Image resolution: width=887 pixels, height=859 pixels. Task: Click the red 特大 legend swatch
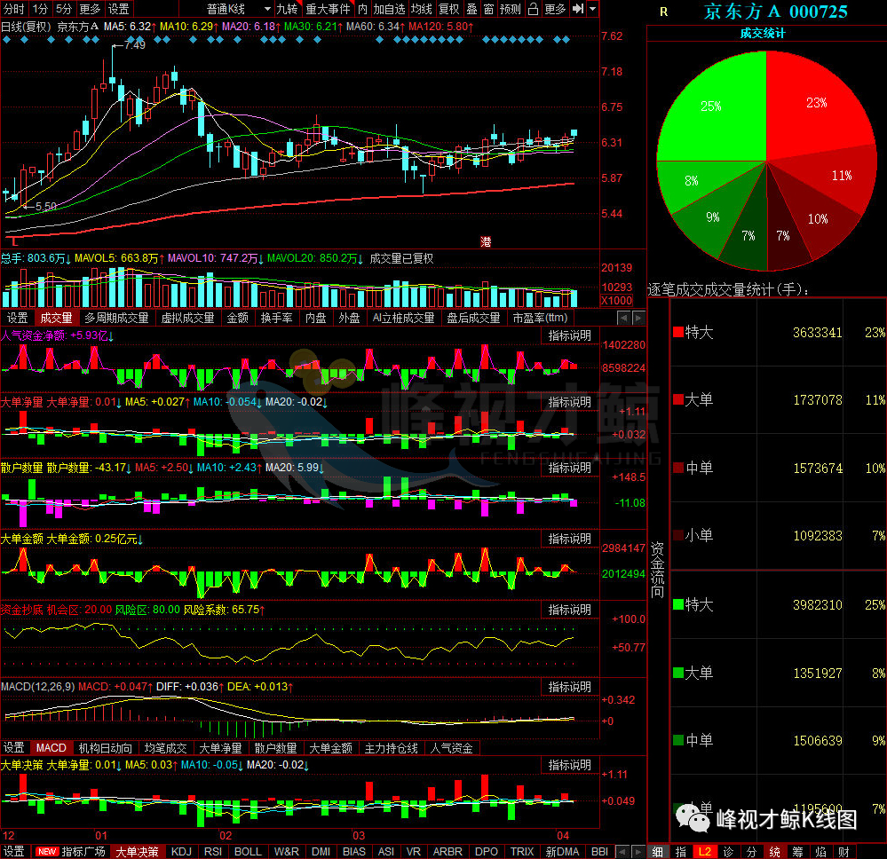677,332
